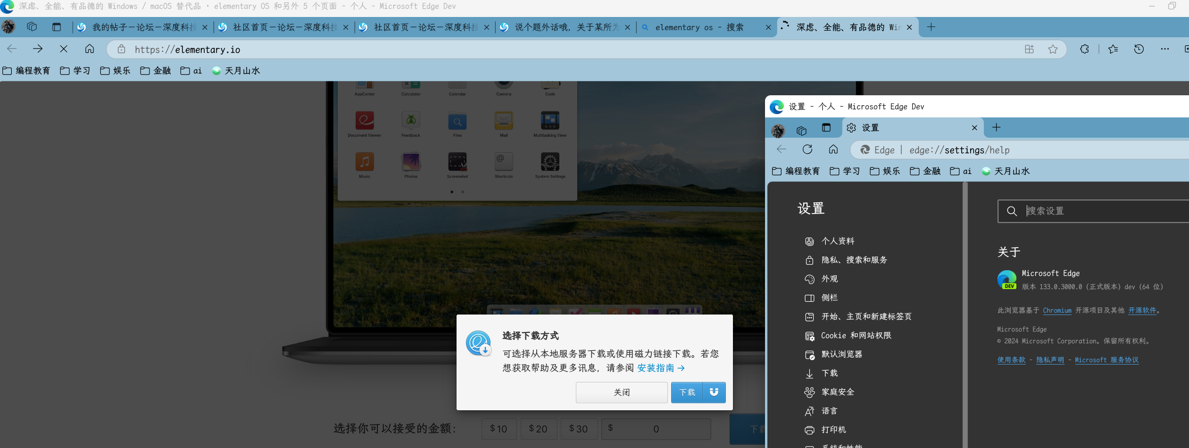Add a new tab in main window
1189x448 pixels.
(931, 27)
